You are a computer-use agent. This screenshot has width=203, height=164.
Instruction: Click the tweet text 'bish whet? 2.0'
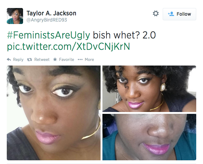pos(124,35)
